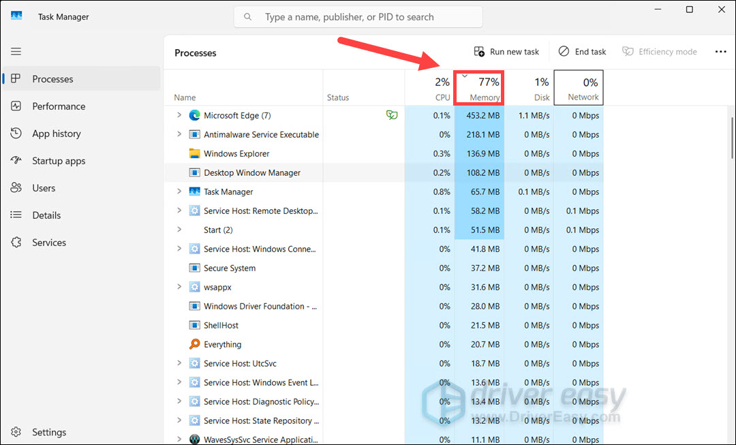Open the Services page
Image resolution: width=736 pixels, height=445 pixels.
point(82,242)
